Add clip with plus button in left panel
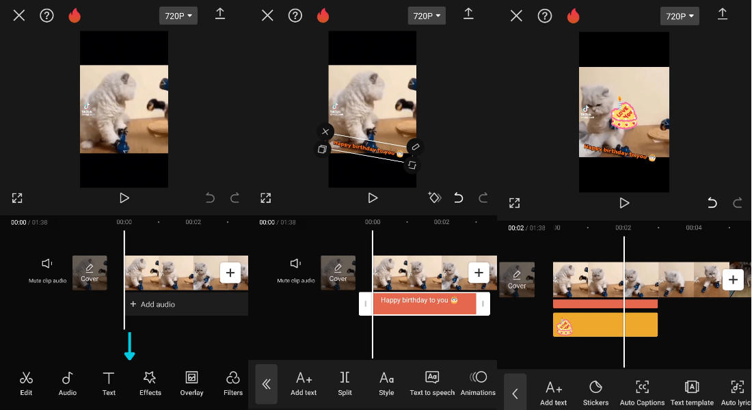752x410 pixels. pos(230,273)
